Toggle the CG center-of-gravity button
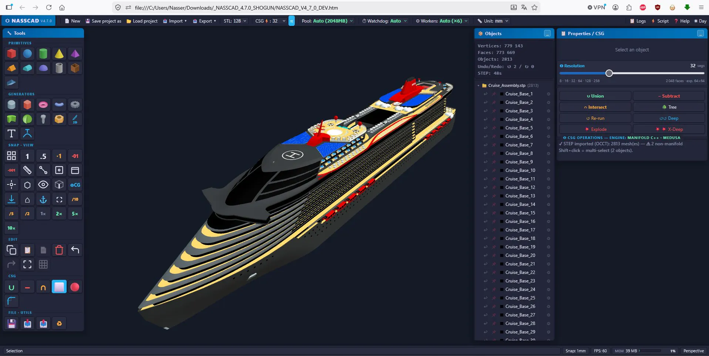The image size is (709, 356). coord(75,184)
